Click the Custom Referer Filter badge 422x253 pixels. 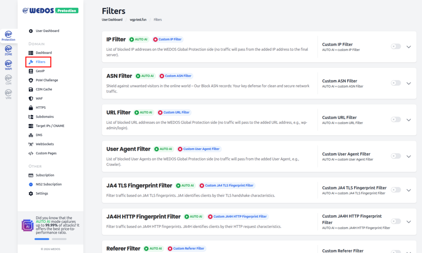pos(186,249)
